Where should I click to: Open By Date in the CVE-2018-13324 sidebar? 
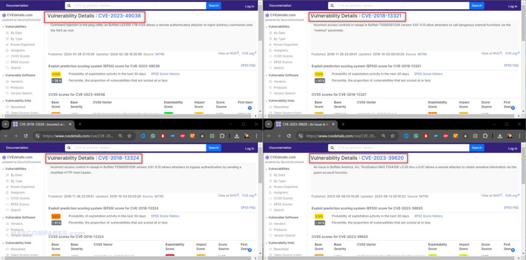tap(16, 175)
